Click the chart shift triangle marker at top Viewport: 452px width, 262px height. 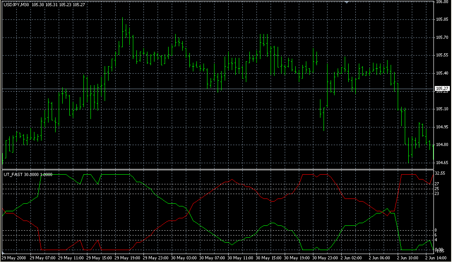coord(347,2)
